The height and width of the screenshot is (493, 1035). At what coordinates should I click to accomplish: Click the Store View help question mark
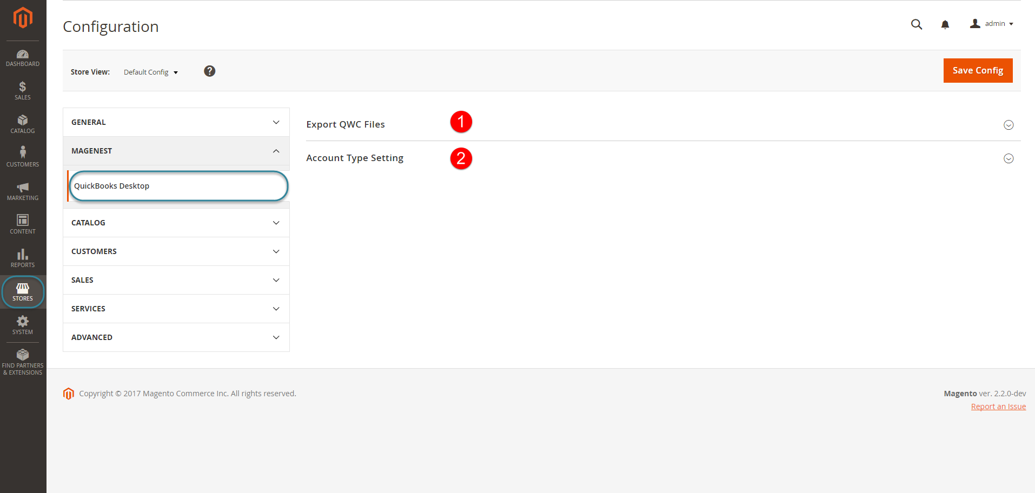point(210,71)
